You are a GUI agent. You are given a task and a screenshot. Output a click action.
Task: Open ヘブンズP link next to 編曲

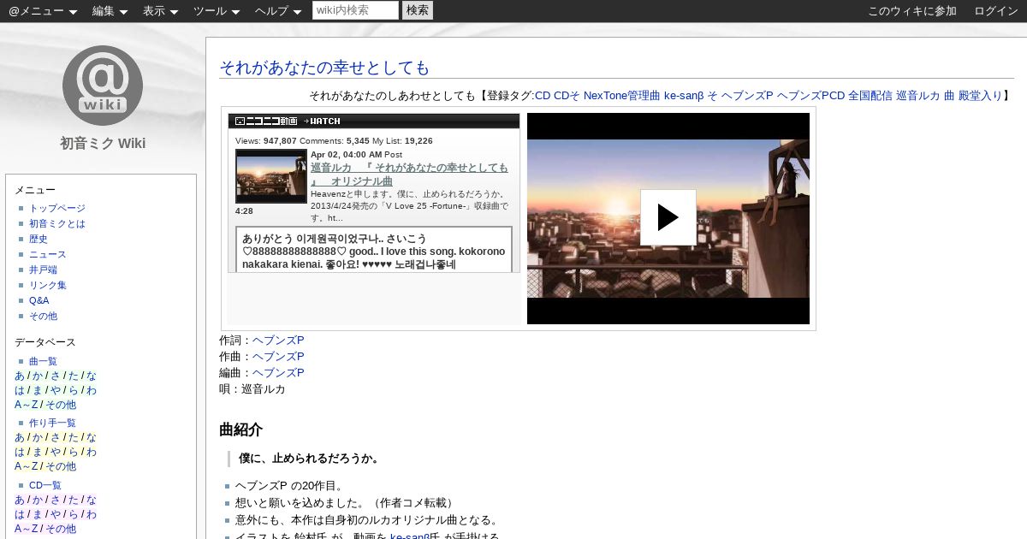coord(278,373)
